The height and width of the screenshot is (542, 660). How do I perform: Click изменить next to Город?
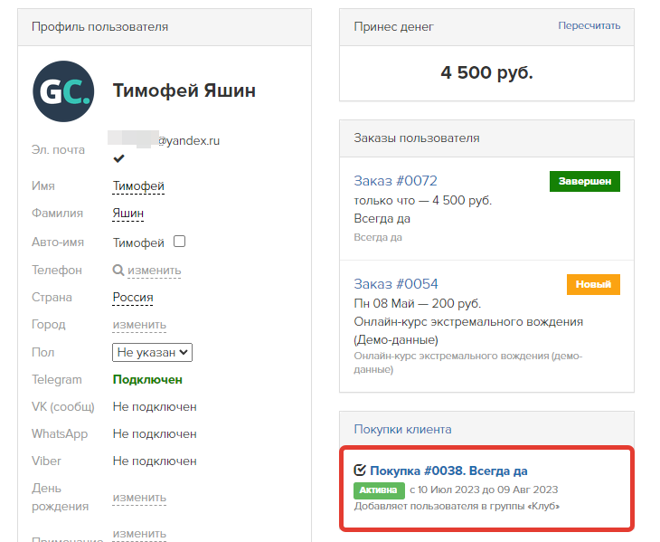coord(139,325)
